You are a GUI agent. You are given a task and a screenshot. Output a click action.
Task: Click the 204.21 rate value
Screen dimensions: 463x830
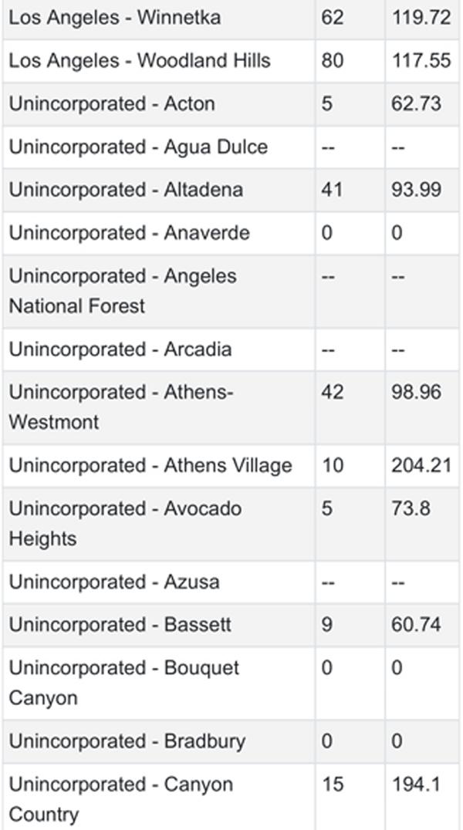[x=421, y=465]
